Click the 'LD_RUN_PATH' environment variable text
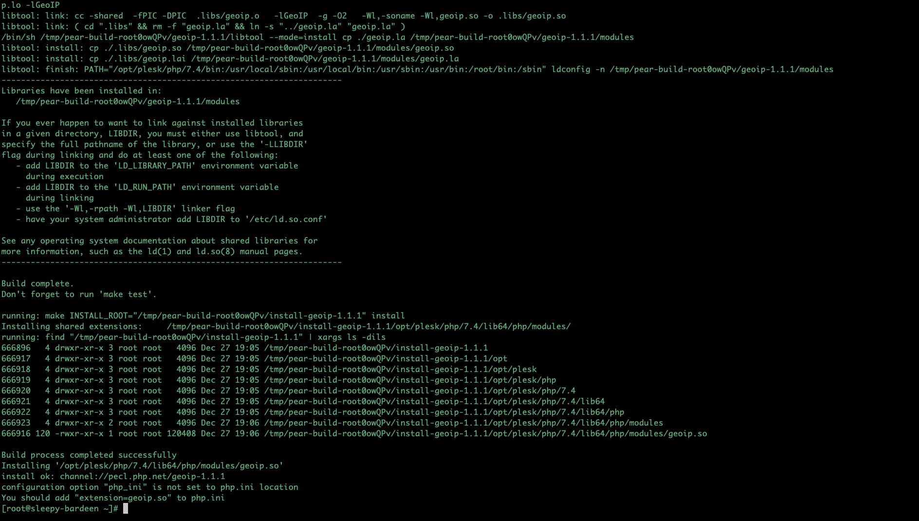This screenshot has width=919, height=521. (x=145, y=187)
